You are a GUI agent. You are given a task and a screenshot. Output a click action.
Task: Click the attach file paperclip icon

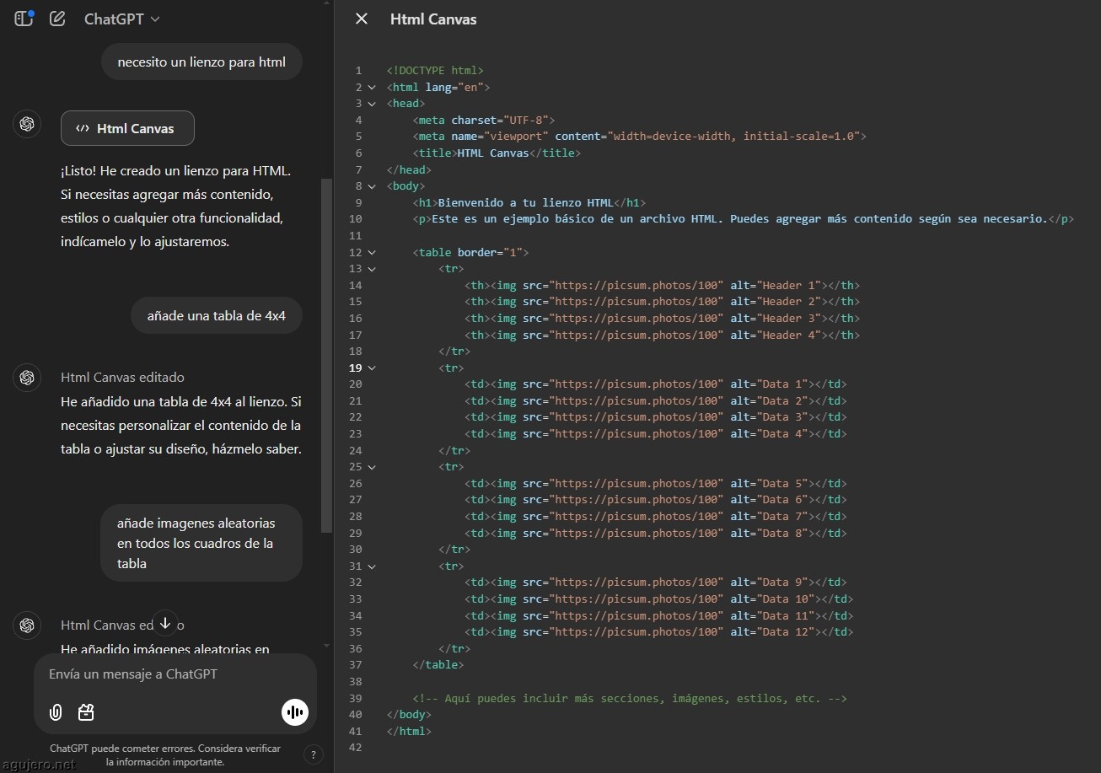coord(56,712)
